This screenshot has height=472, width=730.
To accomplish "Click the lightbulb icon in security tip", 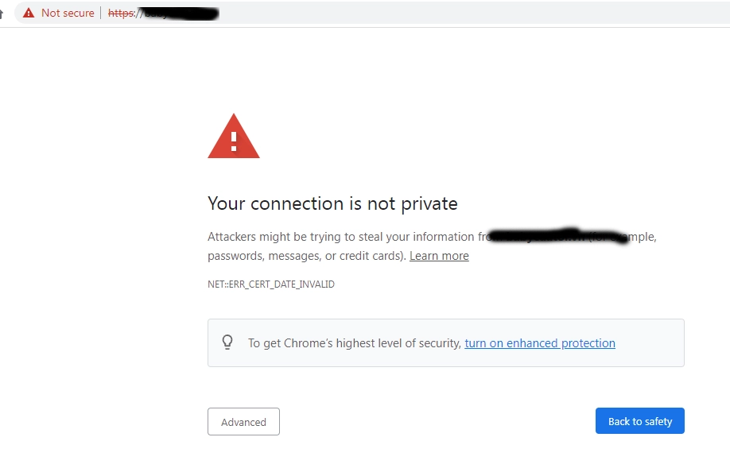I will [227, 342].
